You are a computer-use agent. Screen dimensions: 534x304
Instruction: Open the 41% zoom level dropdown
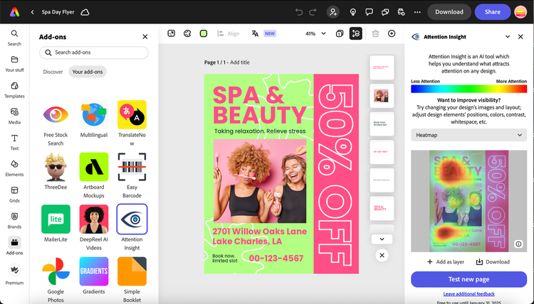tap(315, 33)
